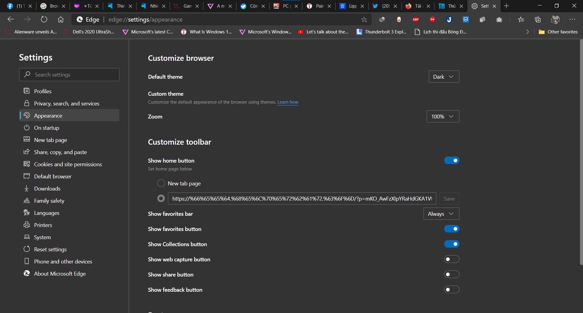583x313 pixels.
Task: Open the Show favorites bar dropdown
Action: 441,214
